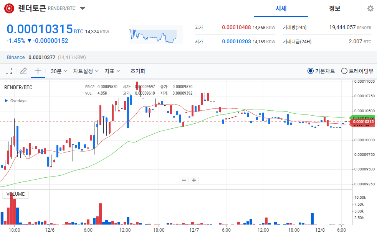The image size is (377, 234).
Task: Click the 14,324 KRW converted price
Action: 97,32
